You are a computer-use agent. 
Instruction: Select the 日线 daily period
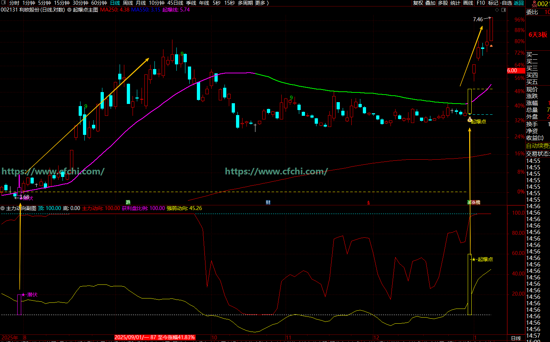tap(115, 3)
